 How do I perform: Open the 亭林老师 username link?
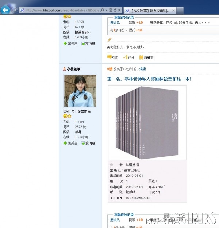pyautogui.click(x=73, y=69)
